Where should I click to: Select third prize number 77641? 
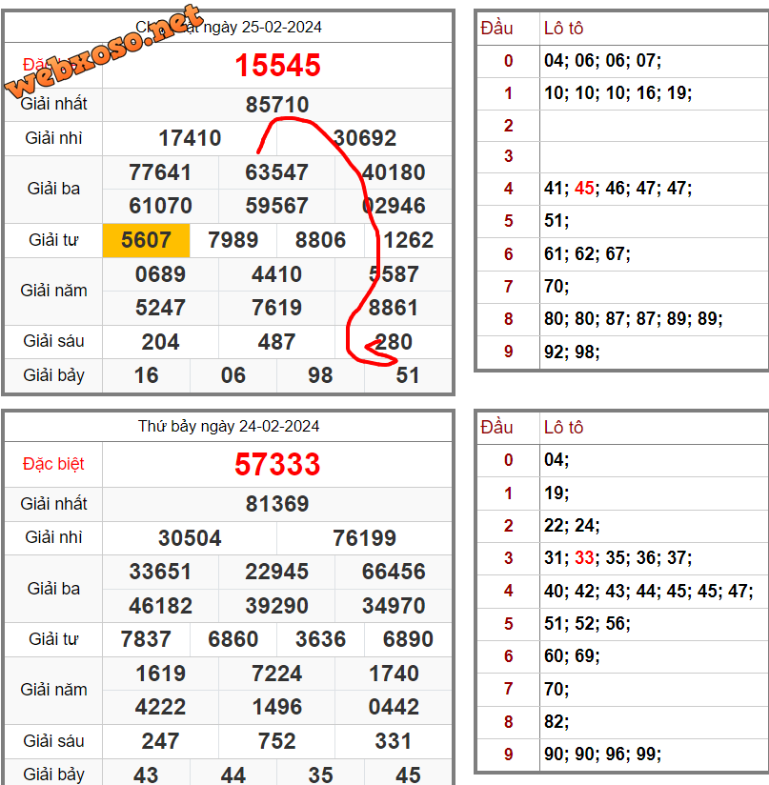160,172
